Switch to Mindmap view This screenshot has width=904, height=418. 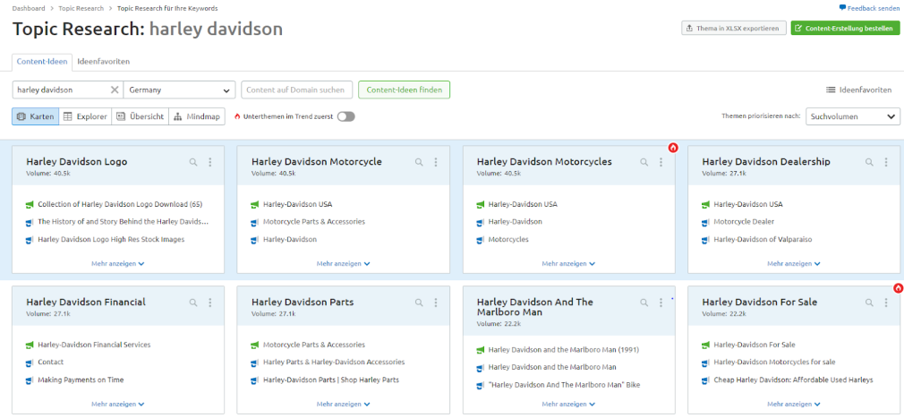(x=197, y=116)
